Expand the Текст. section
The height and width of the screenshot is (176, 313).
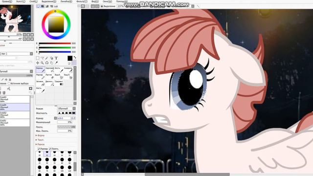coord(41,140)
